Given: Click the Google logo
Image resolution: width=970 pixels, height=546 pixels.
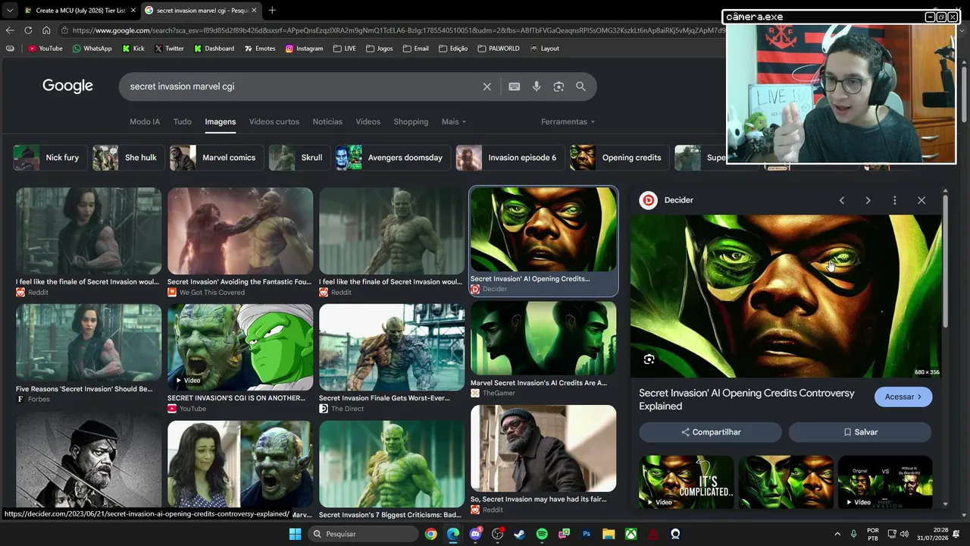Looking at the screenshot, I should point(67,86).
